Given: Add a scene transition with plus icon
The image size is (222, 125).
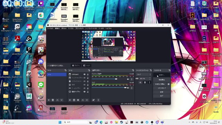Looking at the screenshot, I should 140,83.
